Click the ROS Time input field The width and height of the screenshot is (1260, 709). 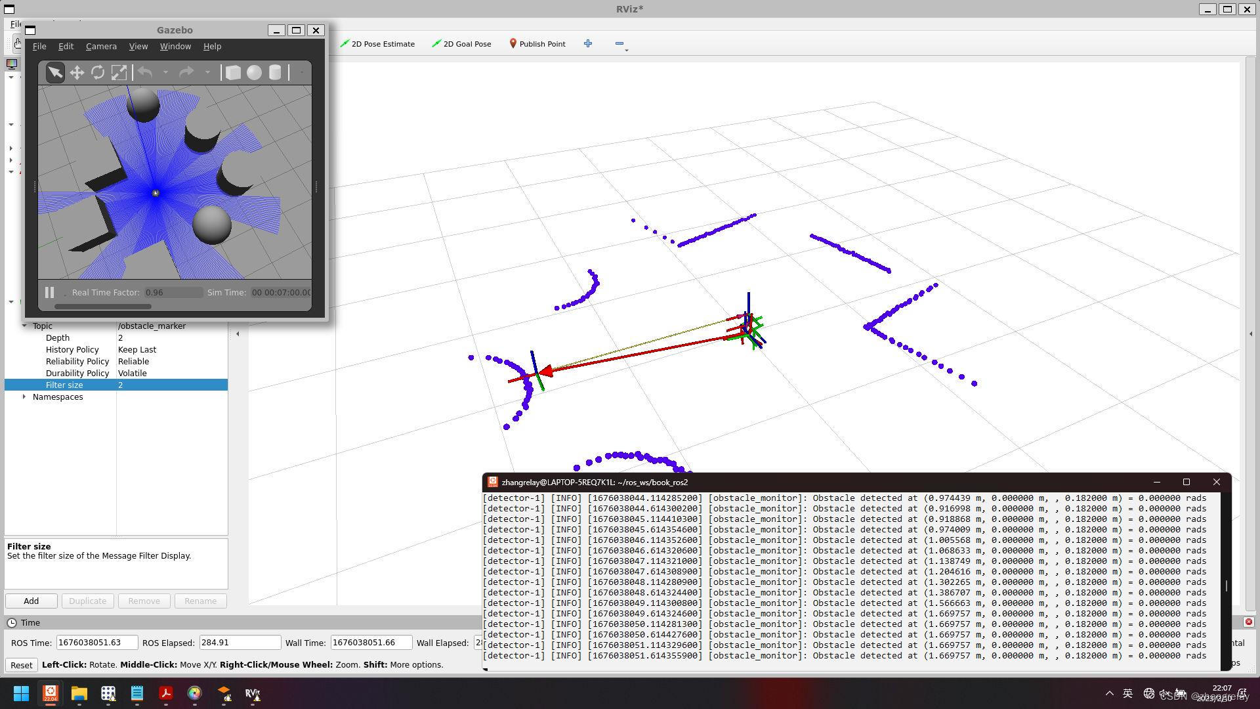click(96, 643)
